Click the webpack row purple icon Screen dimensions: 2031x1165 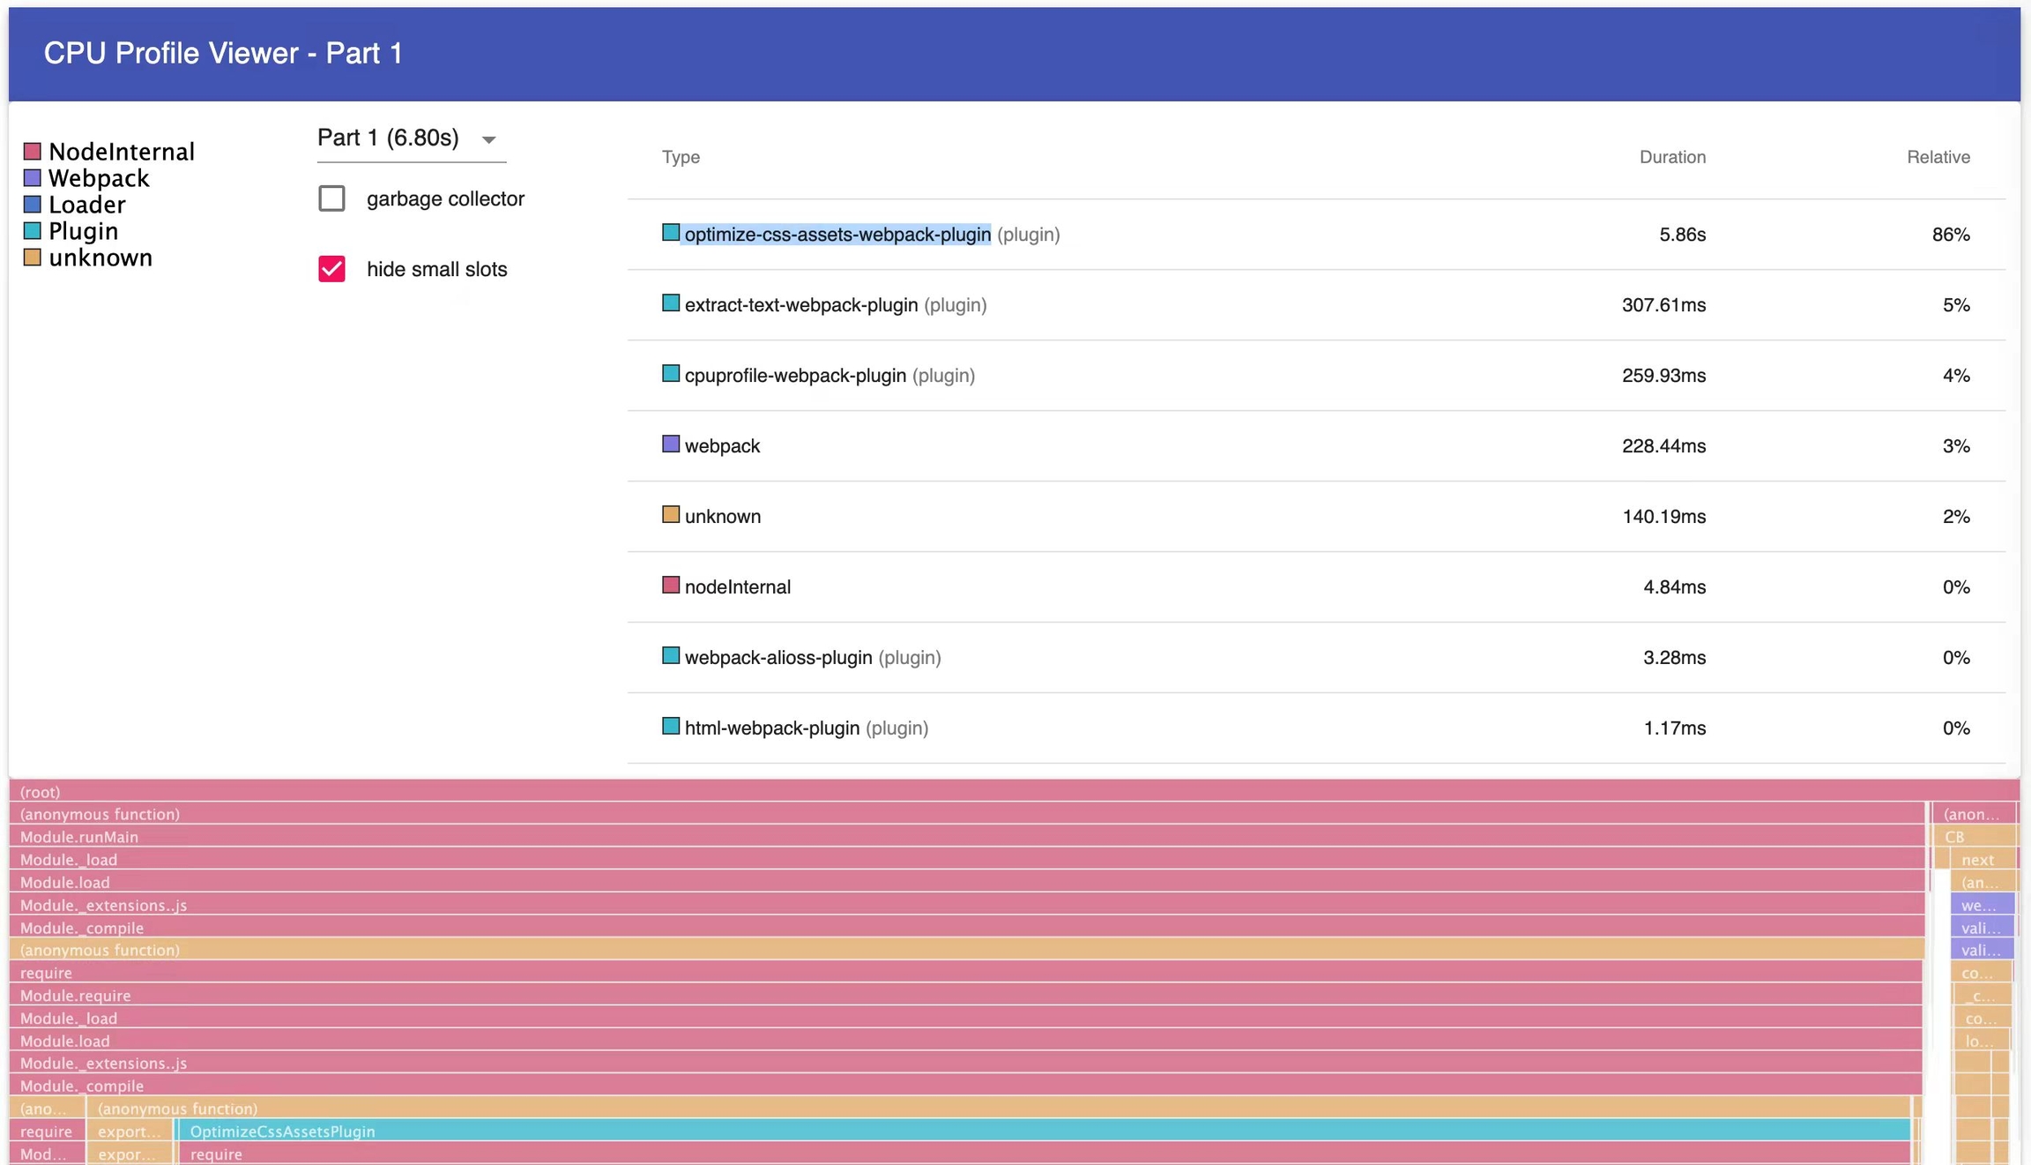tap(671, 444)
